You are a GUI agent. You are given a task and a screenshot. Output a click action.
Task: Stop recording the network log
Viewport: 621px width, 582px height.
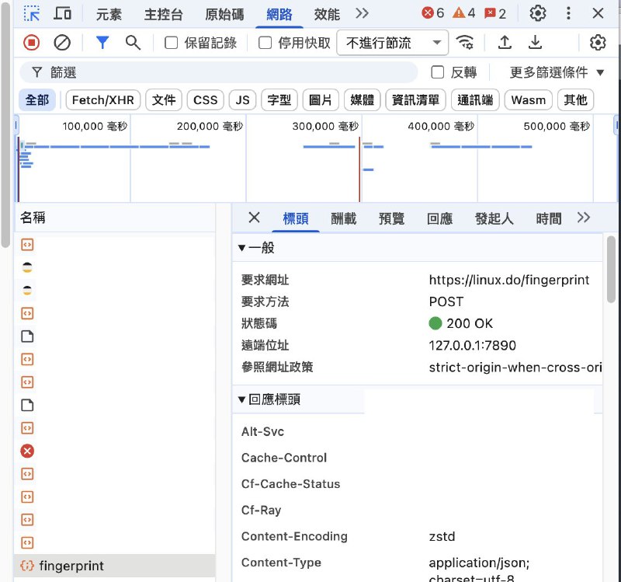30,43
